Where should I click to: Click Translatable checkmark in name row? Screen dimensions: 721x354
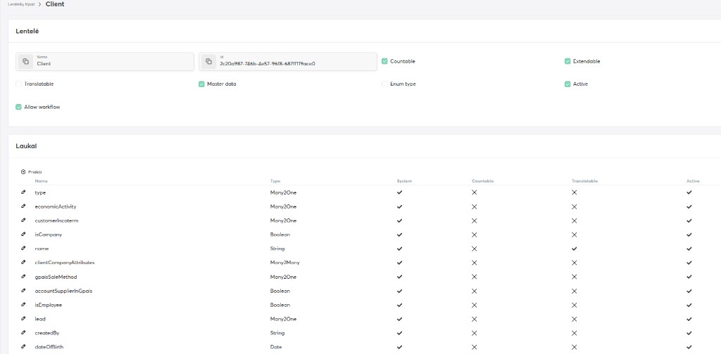tap(574, 249)
